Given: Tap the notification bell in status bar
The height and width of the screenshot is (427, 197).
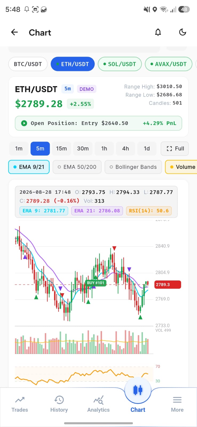Looking at the screenshot, I should coord(27,9).
